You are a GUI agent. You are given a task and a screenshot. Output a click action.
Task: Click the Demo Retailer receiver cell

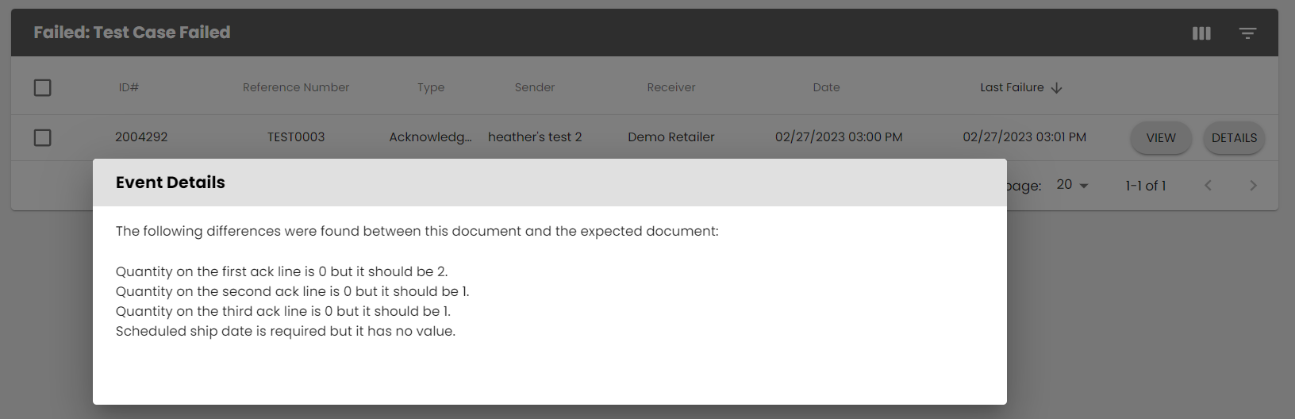coord(671,137)
